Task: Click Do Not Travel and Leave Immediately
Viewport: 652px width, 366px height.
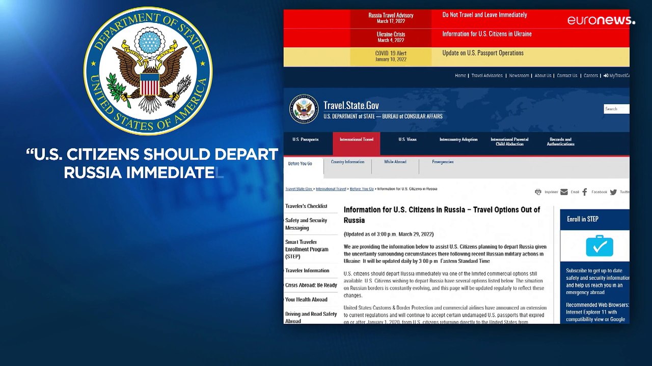Action: pyautogui.click(x=484, y=15)
